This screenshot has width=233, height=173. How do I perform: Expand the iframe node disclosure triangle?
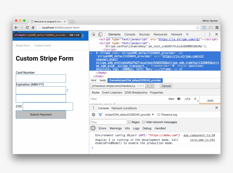97,53
